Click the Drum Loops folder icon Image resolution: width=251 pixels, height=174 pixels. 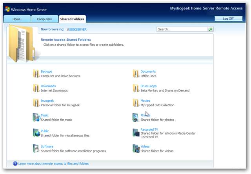click(136, 88)
